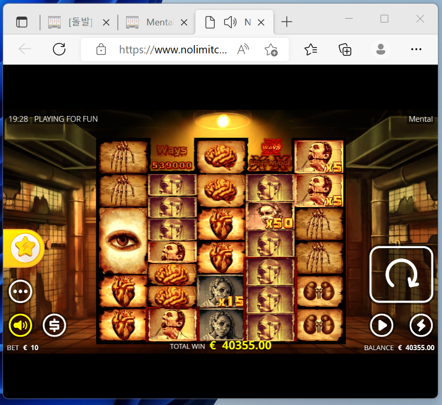442x405 pixels.
Task: Click the top x5 screaming man symbol
Action: pos(319,157)
